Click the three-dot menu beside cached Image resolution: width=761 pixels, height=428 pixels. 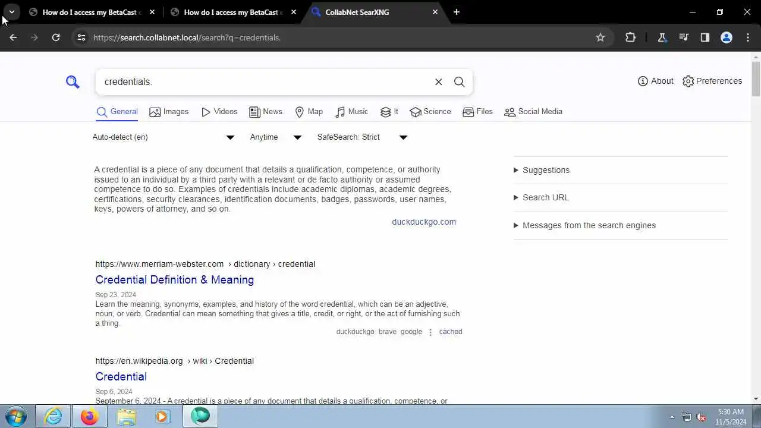pyautogui.click(x=430, y=332)
